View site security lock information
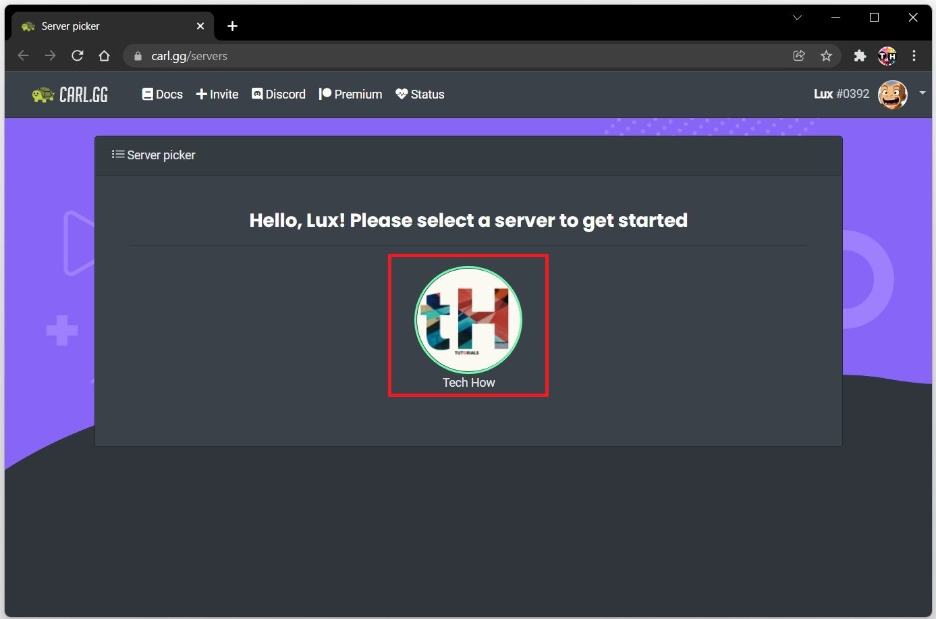 tap(138, 56)
